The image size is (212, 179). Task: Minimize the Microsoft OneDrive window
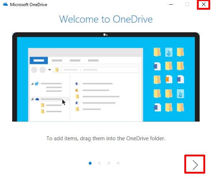171,4
